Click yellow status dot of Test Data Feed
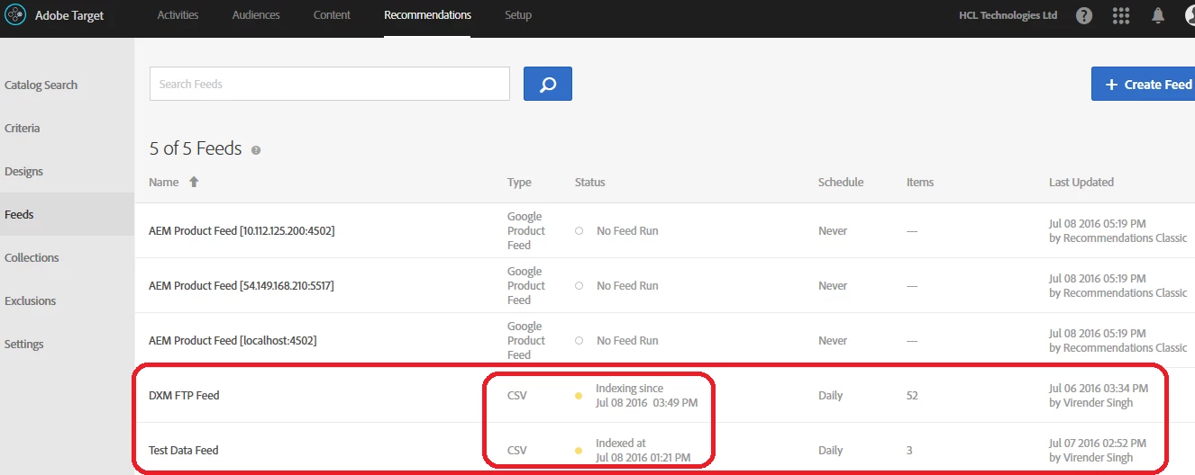 tap(579, 451)
